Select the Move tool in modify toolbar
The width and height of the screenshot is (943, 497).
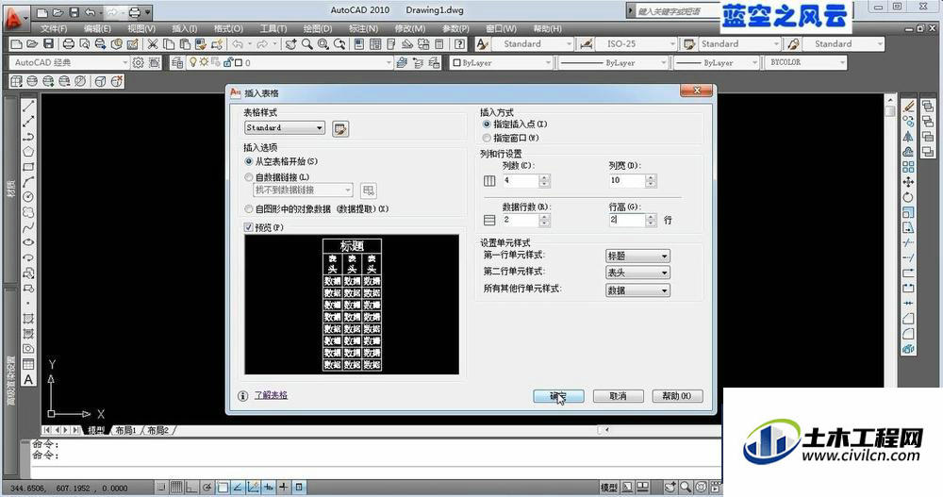908,182
